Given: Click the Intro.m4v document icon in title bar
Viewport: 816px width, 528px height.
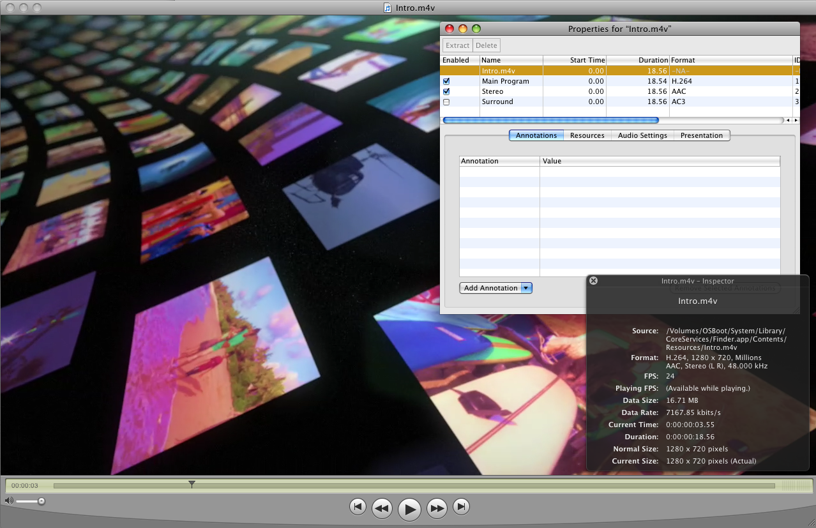Looking at the screenshot, I should pyautogui.click(x=388, y=8).
